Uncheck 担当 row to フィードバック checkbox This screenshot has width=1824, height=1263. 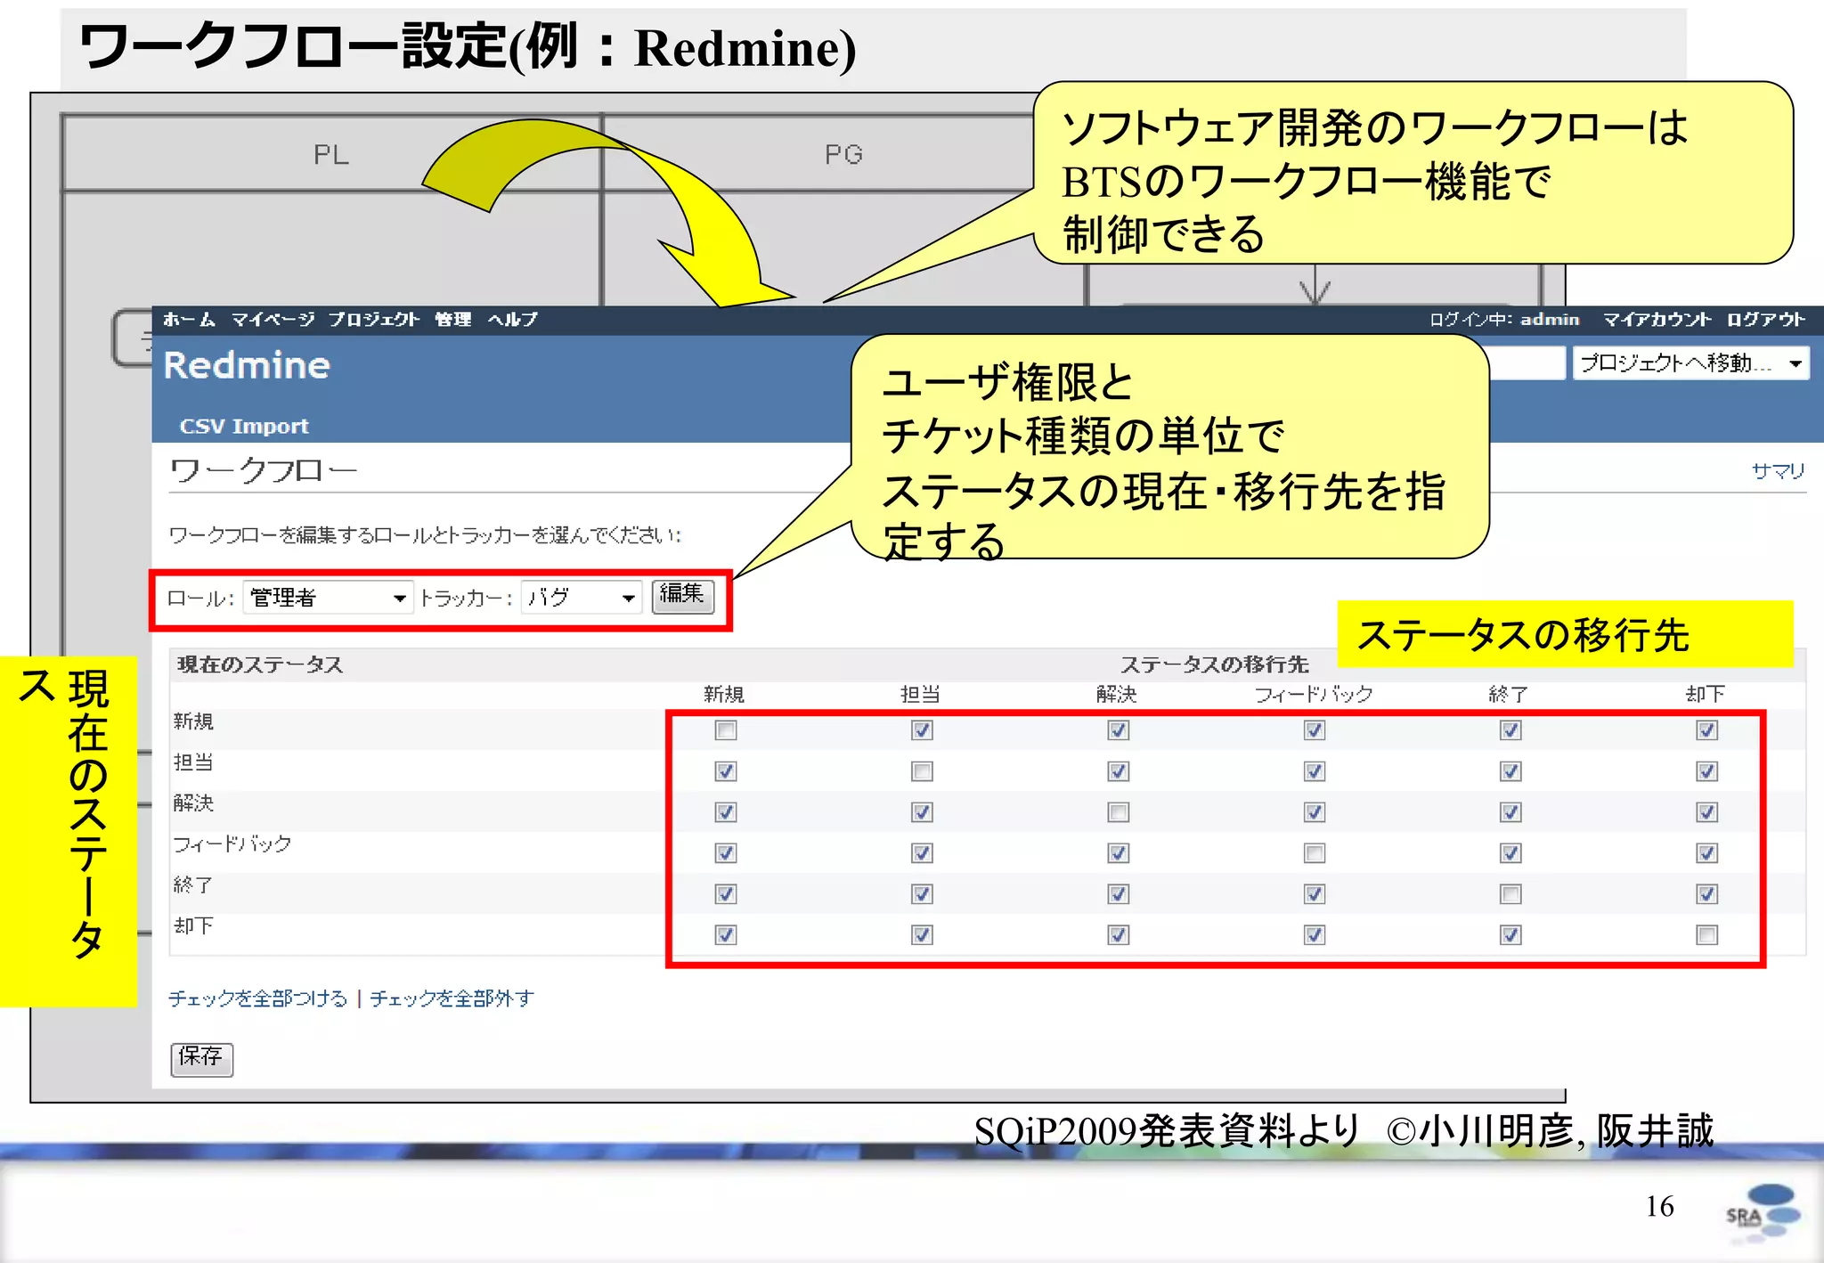(x=1315, y=771)
